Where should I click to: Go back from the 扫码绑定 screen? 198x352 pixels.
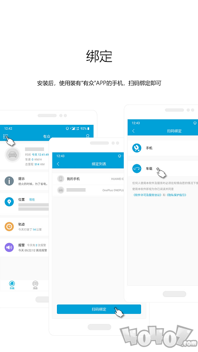tap(133, 131)
